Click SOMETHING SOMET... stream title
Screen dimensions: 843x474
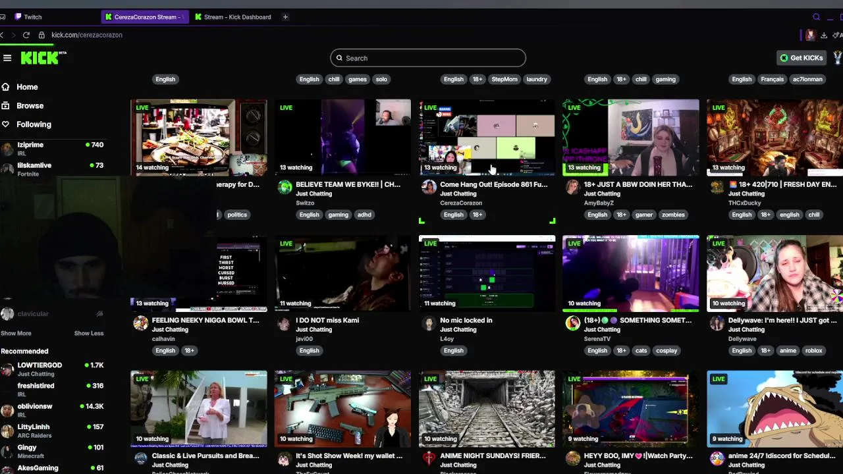(638, 320)
